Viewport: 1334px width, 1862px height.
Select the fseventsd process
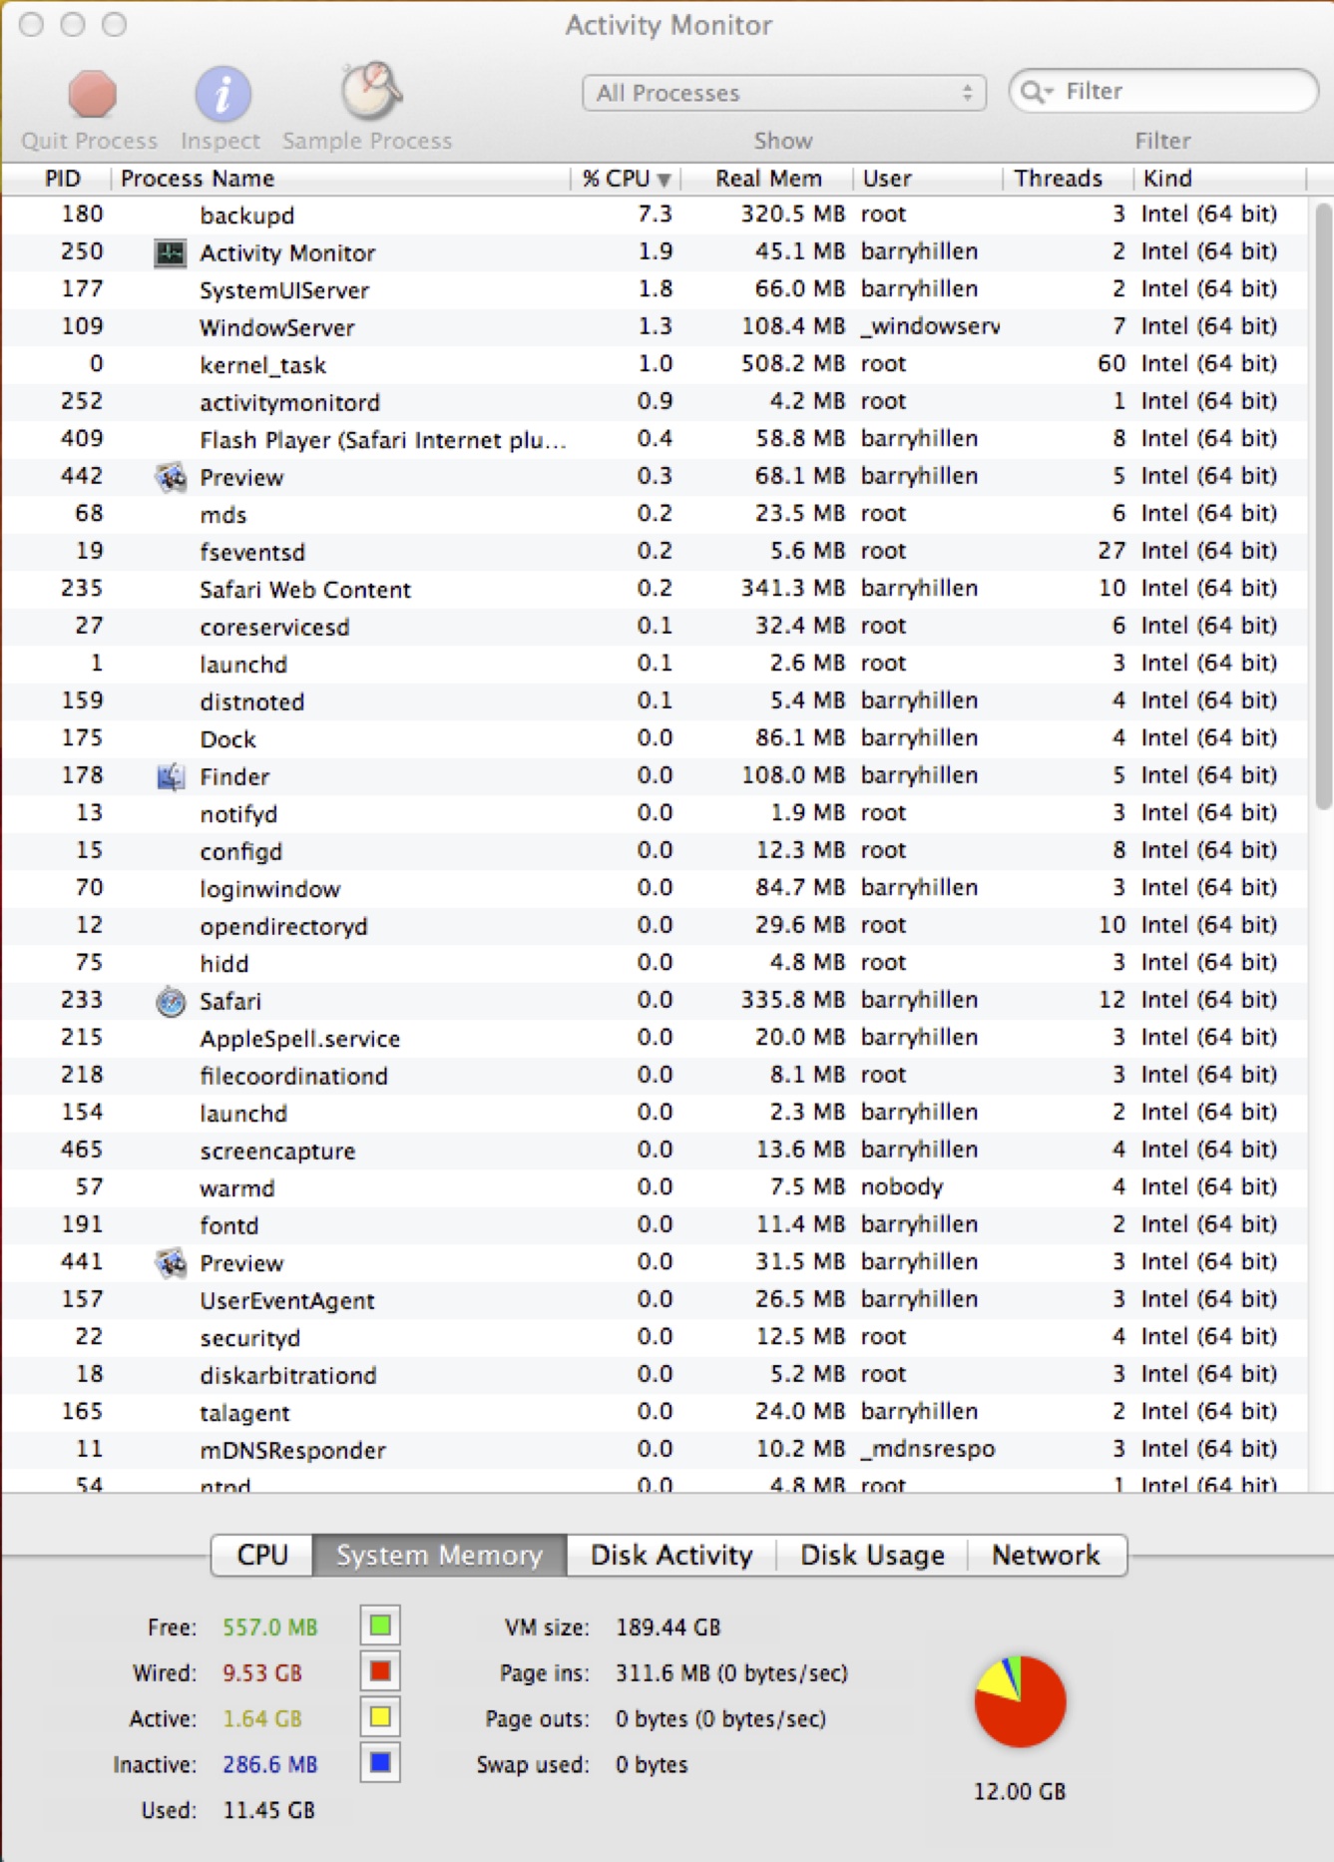[x=655, y=552]
